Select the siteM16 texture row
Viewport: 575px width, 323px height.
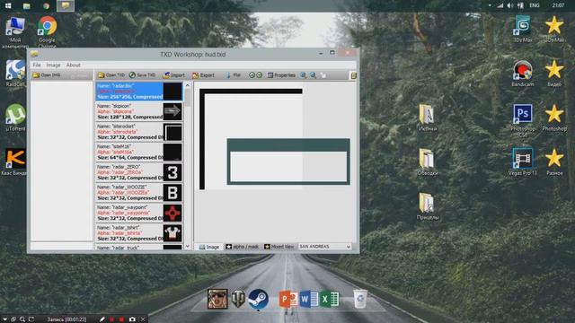click(x=138, y=152)
